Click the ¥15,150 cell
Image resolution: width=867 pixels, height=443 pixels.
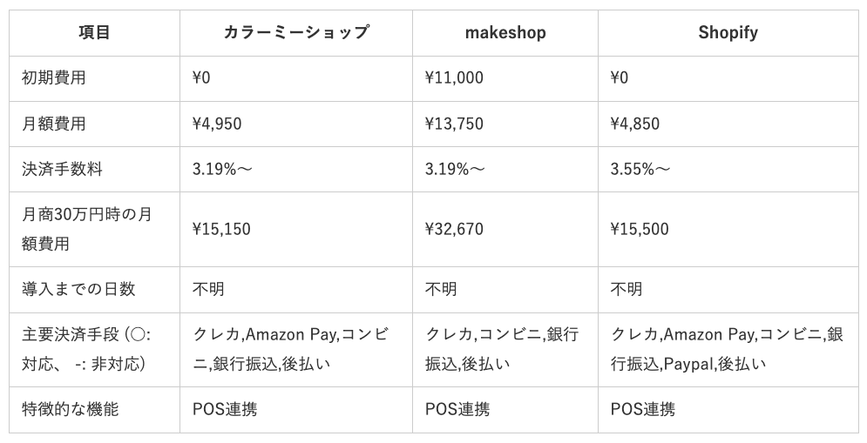(221, 230)
